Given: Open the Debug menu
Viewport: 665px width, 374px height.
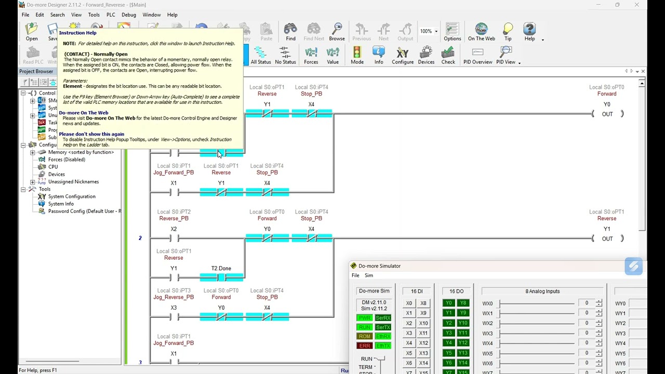Looking at the screenshot, I should tap(129, 15).
